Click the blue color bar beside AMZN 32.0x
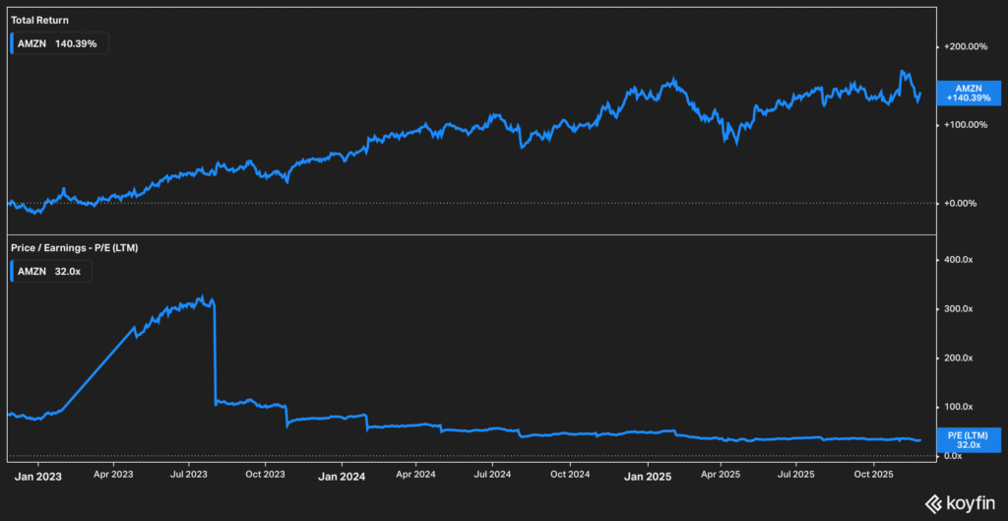This screenshot has width=1008, height=521. tap(12, 272)
